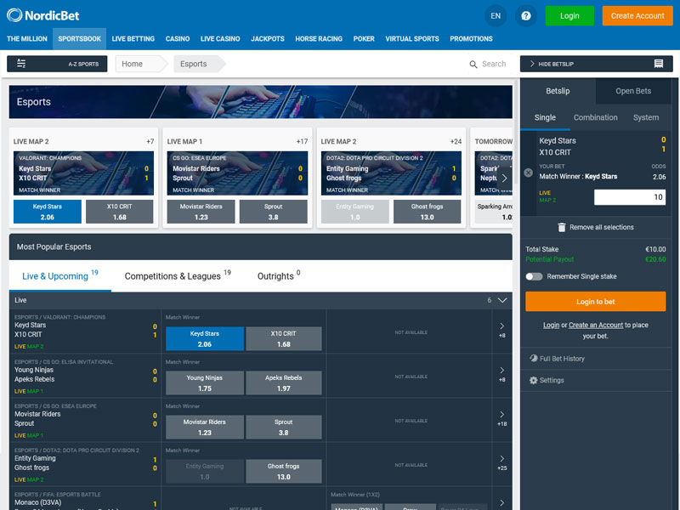The width and height of the screenshot is (680, 510).
Task: Remove Keyd Stars selection with X icon
Action: 528,173
